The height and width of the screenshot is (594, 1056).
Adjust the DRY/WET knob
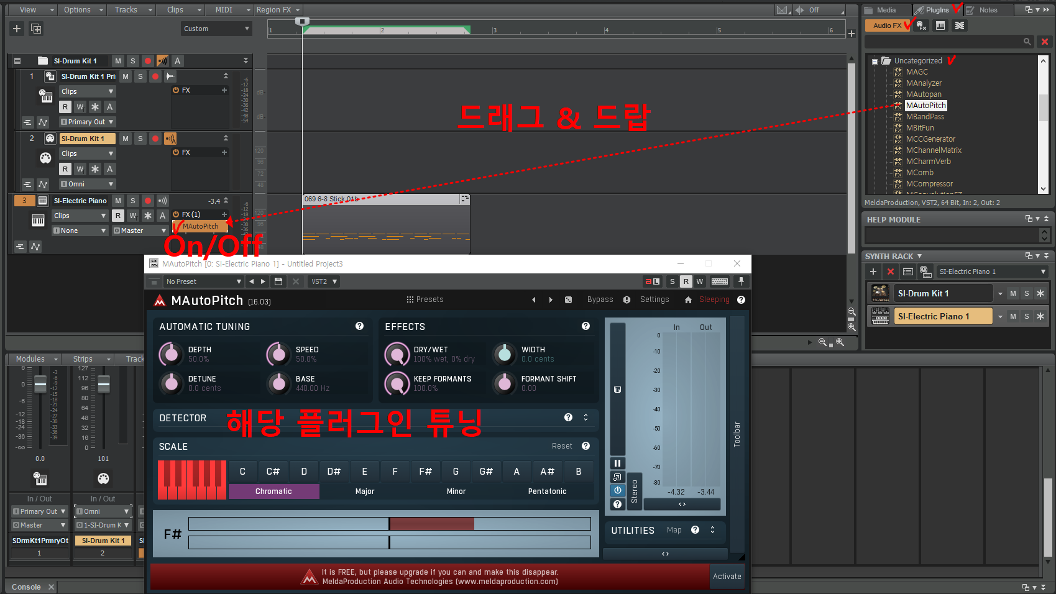point(397,354)
